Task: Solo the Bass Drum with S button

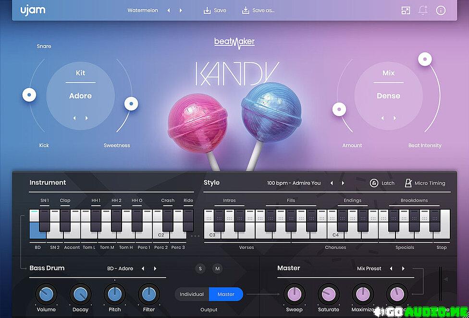Action: (x=200, y=269)
